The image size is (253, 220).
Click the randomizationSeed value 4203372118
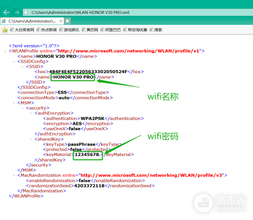(x=89, y=186)
